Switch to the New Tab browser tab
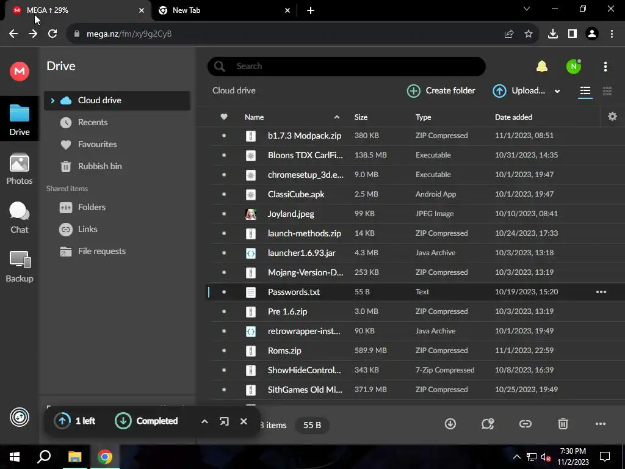Viewport: 625px width, 469px height. coord(224,10)
